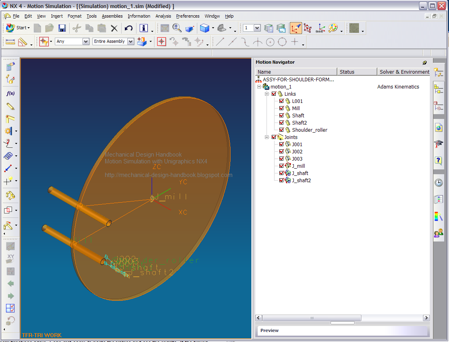Viewport: 449px width, 342px height.
Task: Open the Training graduation cap tab
Action: point(439,144)
